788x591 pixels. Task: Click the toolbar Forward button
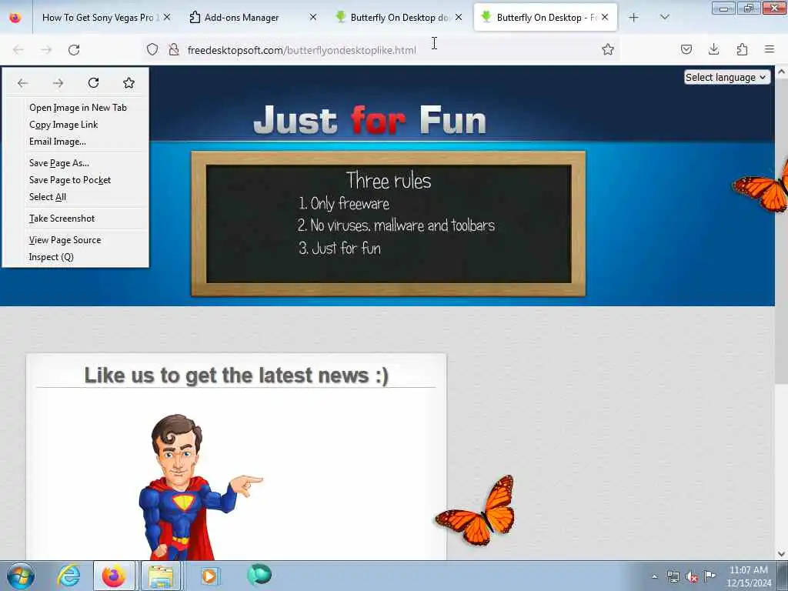(46, 50)
